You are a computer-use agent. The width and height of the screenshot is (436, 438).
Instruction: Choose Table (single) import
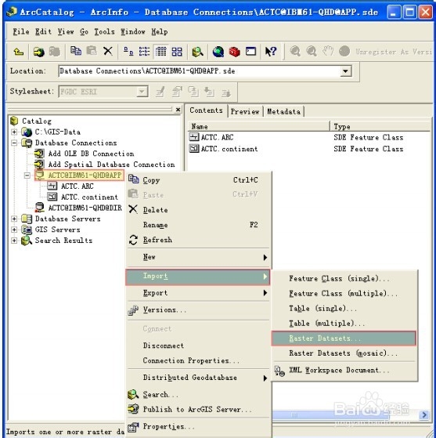tap(344, 308)
